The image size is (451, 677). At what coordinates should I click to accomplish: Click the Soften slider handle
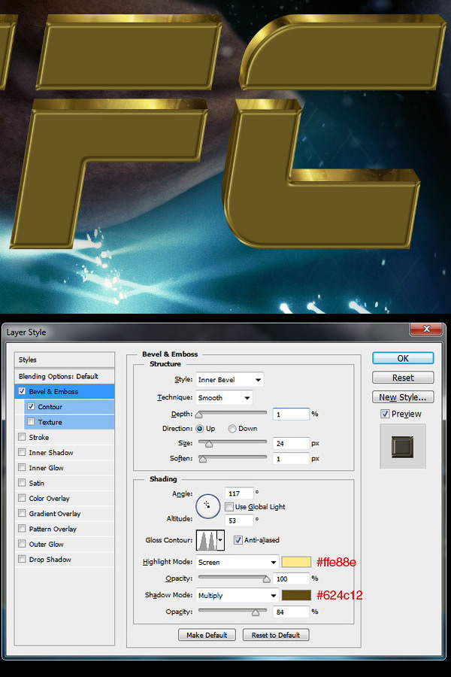(x=202, y=459)
